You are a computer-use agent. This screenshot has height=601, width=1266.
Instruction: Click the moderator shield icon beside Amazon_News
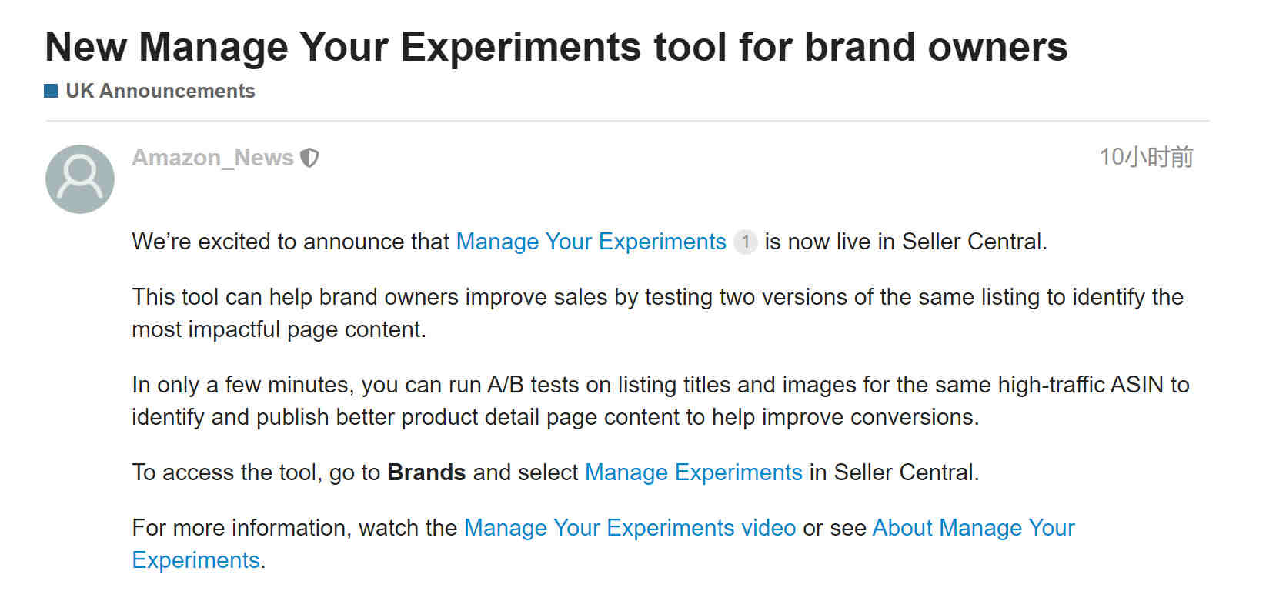[x=309, y=158]
